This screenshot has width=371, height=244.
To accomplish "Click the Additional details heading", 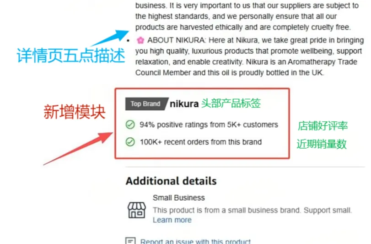I will click(171, 181).
